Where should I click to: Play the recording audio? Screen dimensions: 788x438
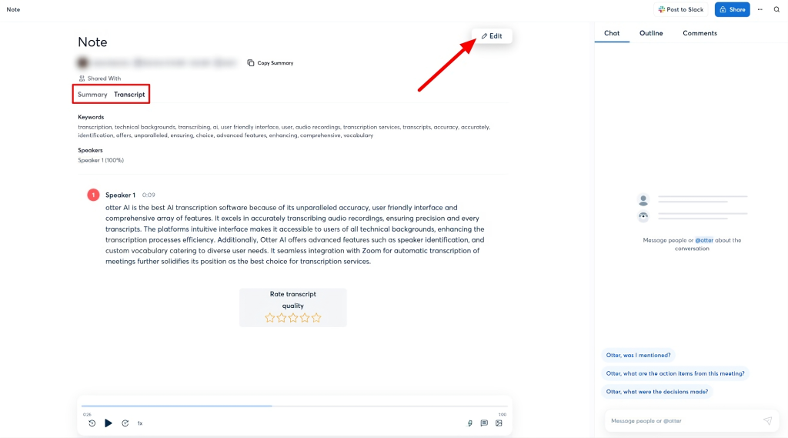tap(108, 423)
